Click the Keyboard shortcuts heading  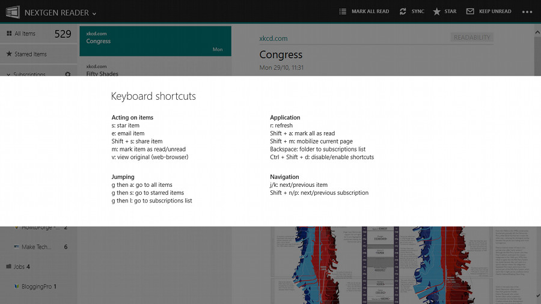point(153,96)
